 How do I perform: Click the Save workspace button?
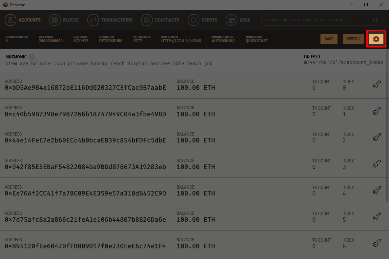tap(329, 39)
